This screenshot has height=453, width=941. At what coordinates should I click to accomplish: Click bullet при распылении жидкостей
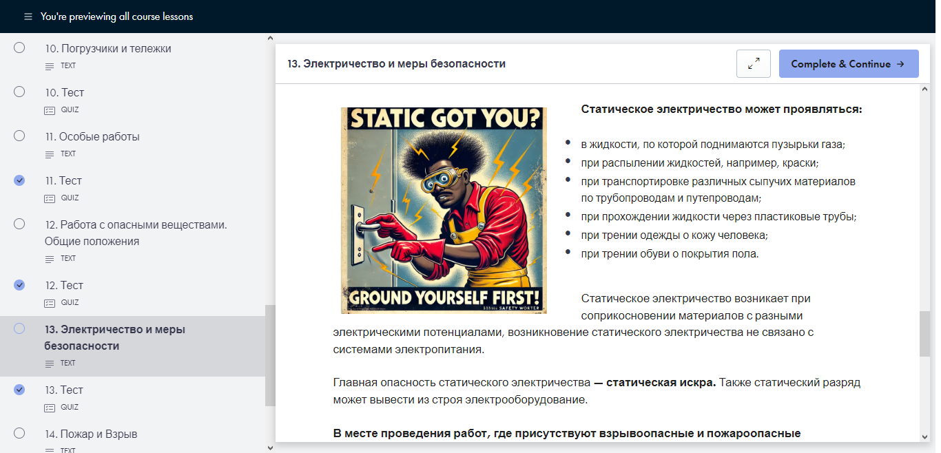point(699,163)
